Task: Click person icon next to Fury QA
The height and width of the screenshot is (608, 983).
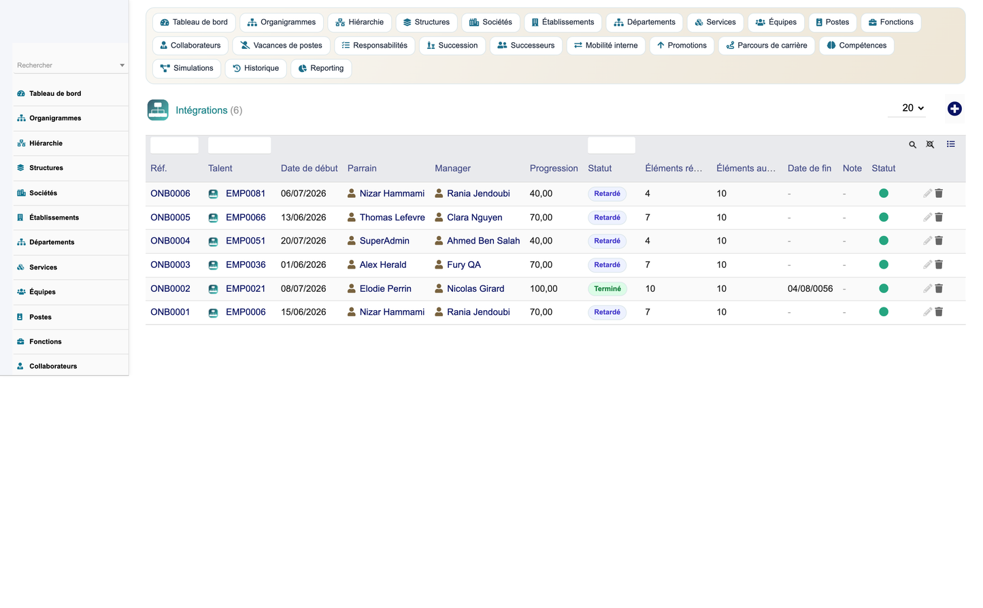Action: [x=439, y=265]
